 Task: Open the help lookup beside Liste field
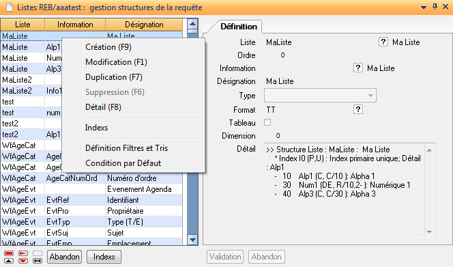(x=383, y=42)
